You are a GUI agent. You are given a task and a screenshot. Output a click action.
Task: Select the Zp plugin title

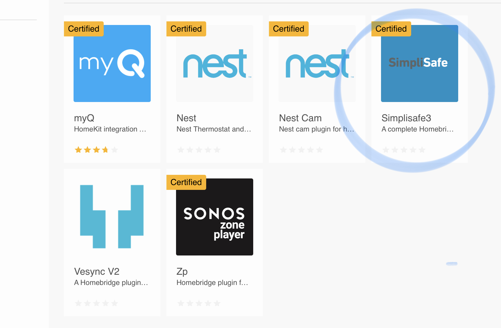(x=182, y=271)
